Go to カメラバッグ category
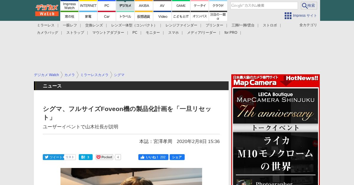 (x=47, y=33)
